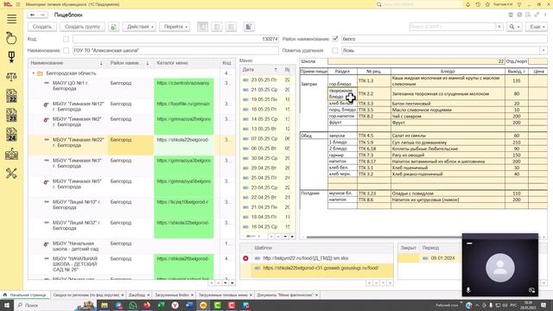Open the hamburger sections menu in sidebar
The height and width of the screenshot is (311, 553).
11,19
